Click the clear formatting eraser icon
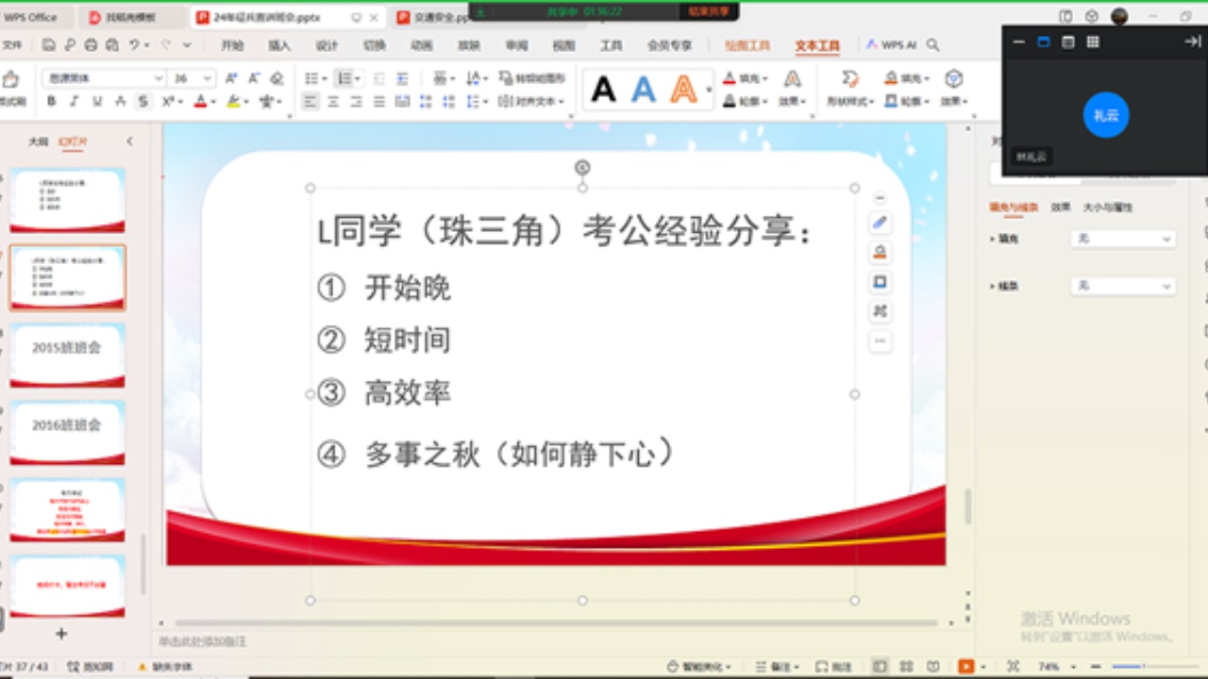Viewport: 1208px width, 679px height. 277,78
